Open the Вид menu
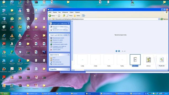 pyautogui.click(x=59, y=12)
